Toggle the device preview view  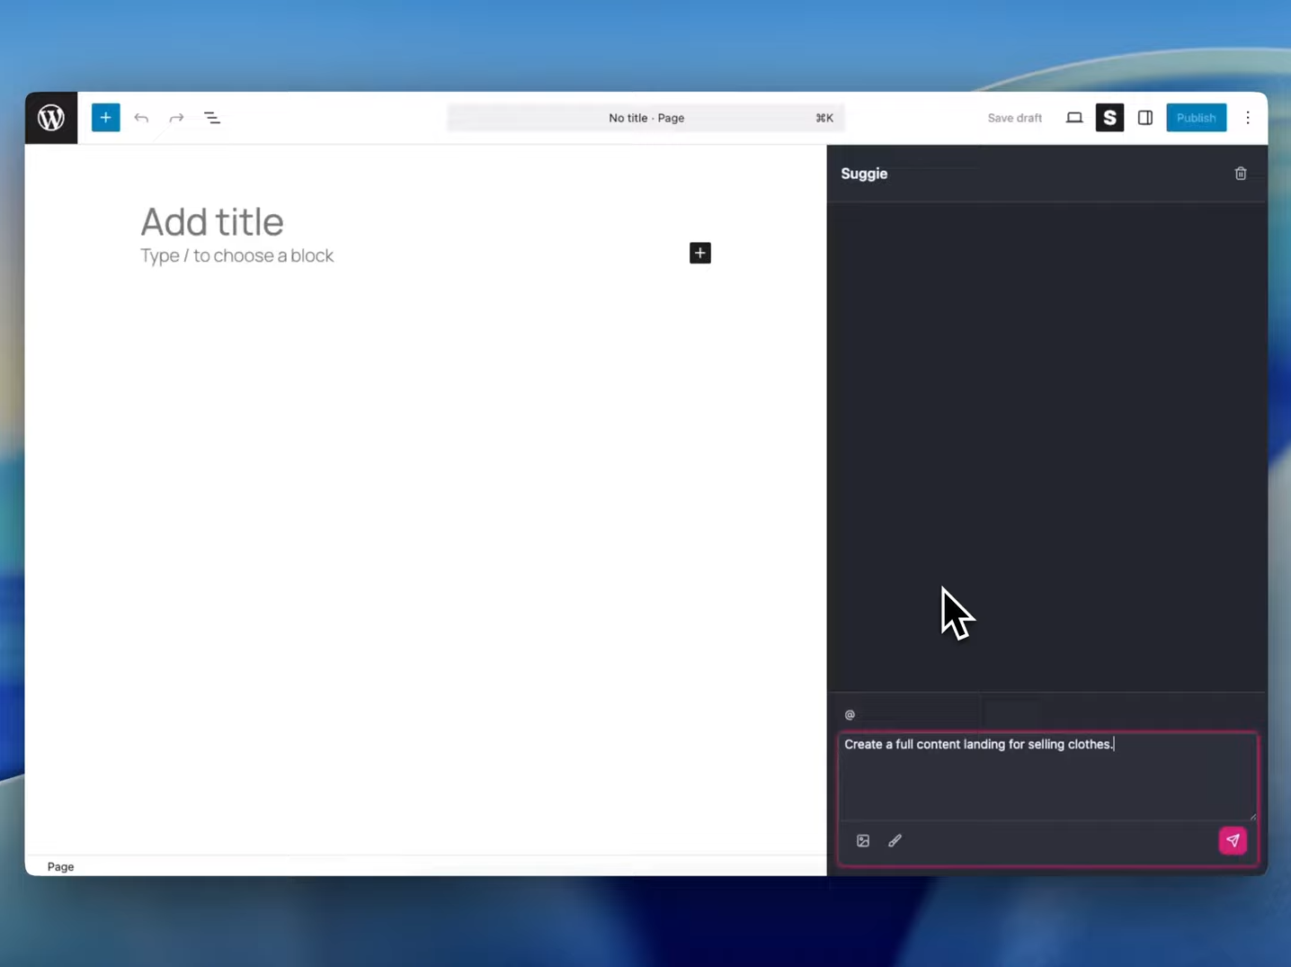(x=1074, y=117)
